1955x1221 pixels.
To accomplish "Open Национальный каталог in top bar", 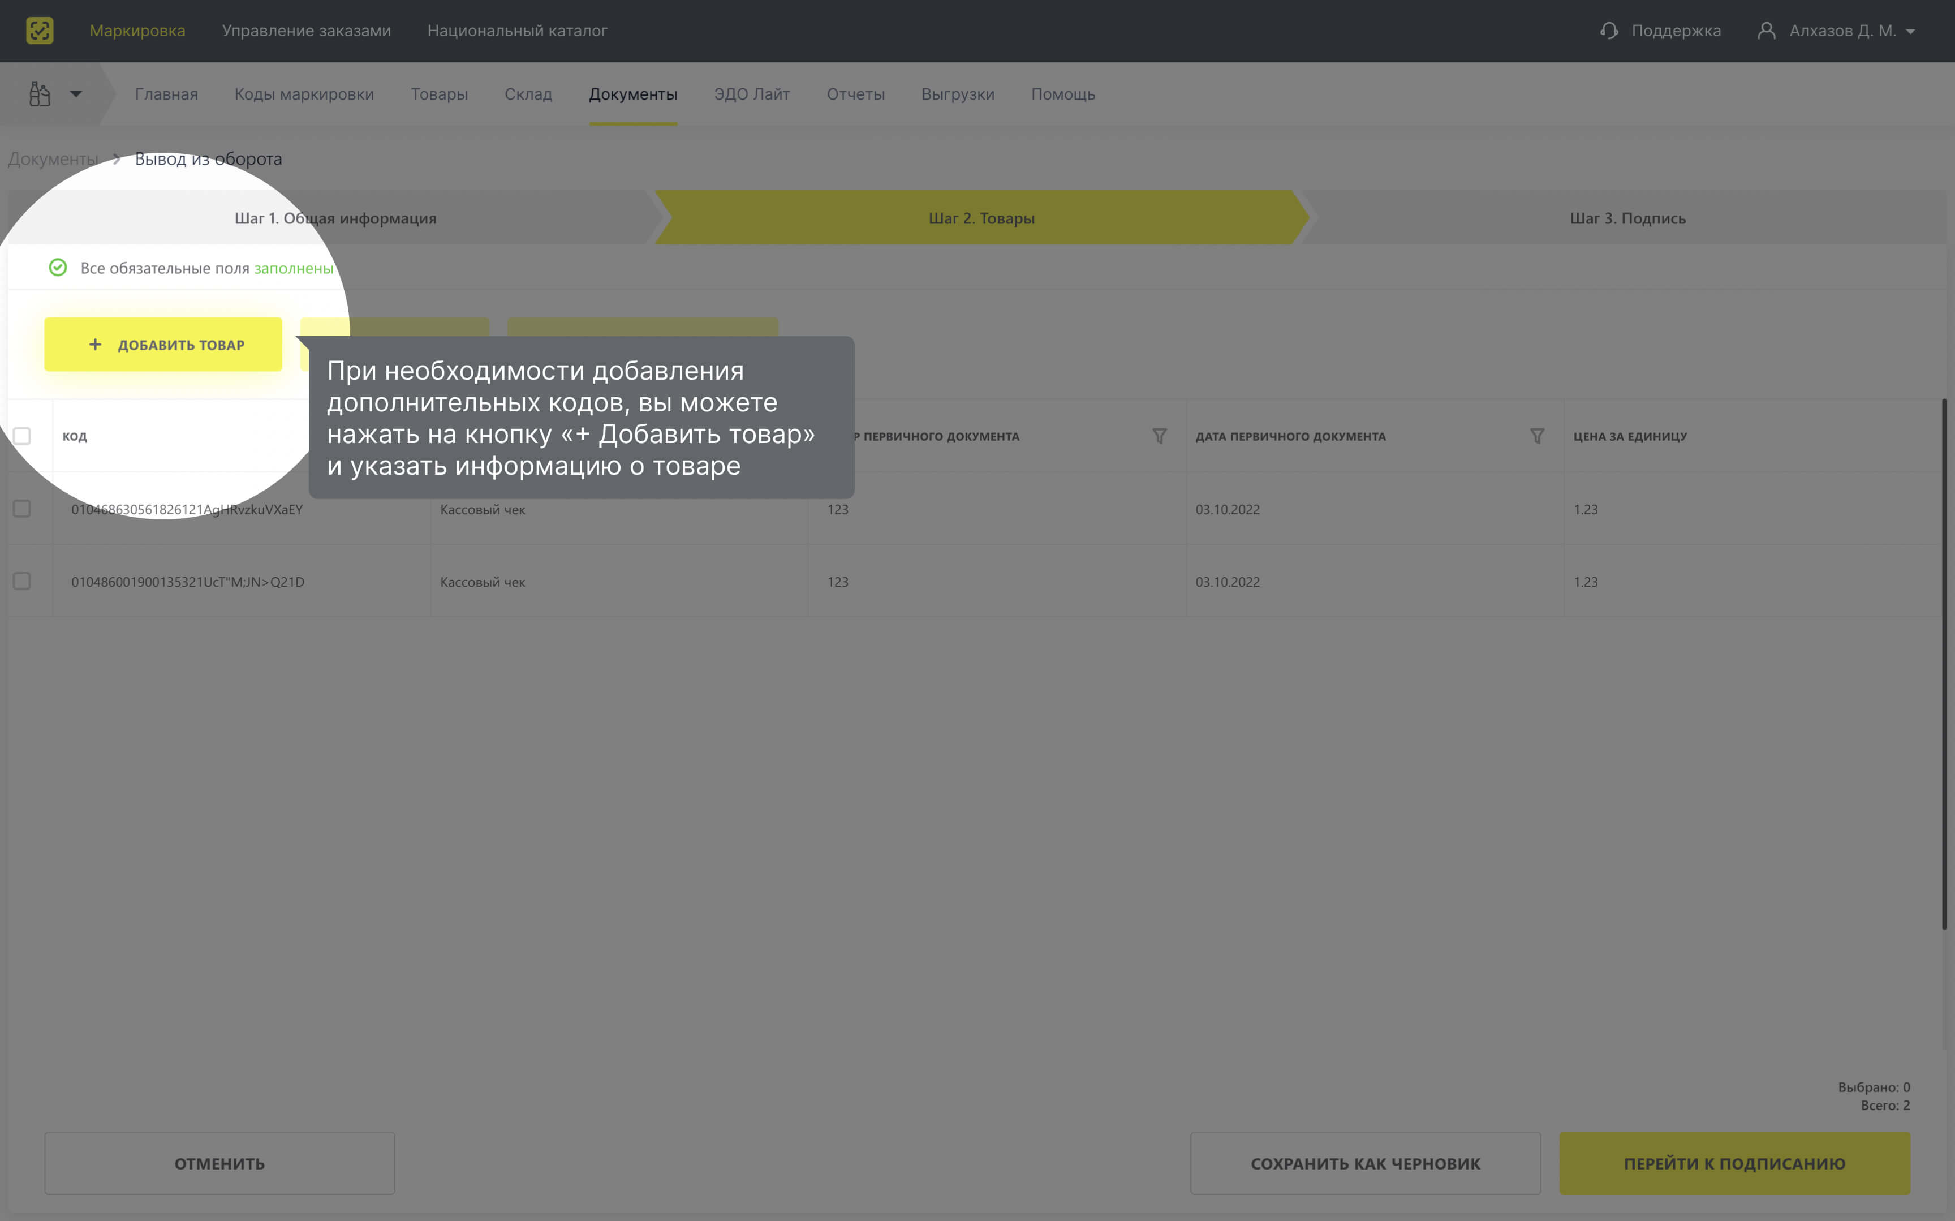I will (518, 31).
